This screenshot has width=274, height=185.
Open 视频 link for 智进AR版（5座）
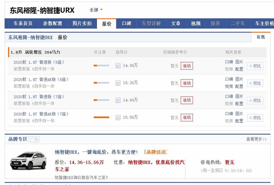229,86
